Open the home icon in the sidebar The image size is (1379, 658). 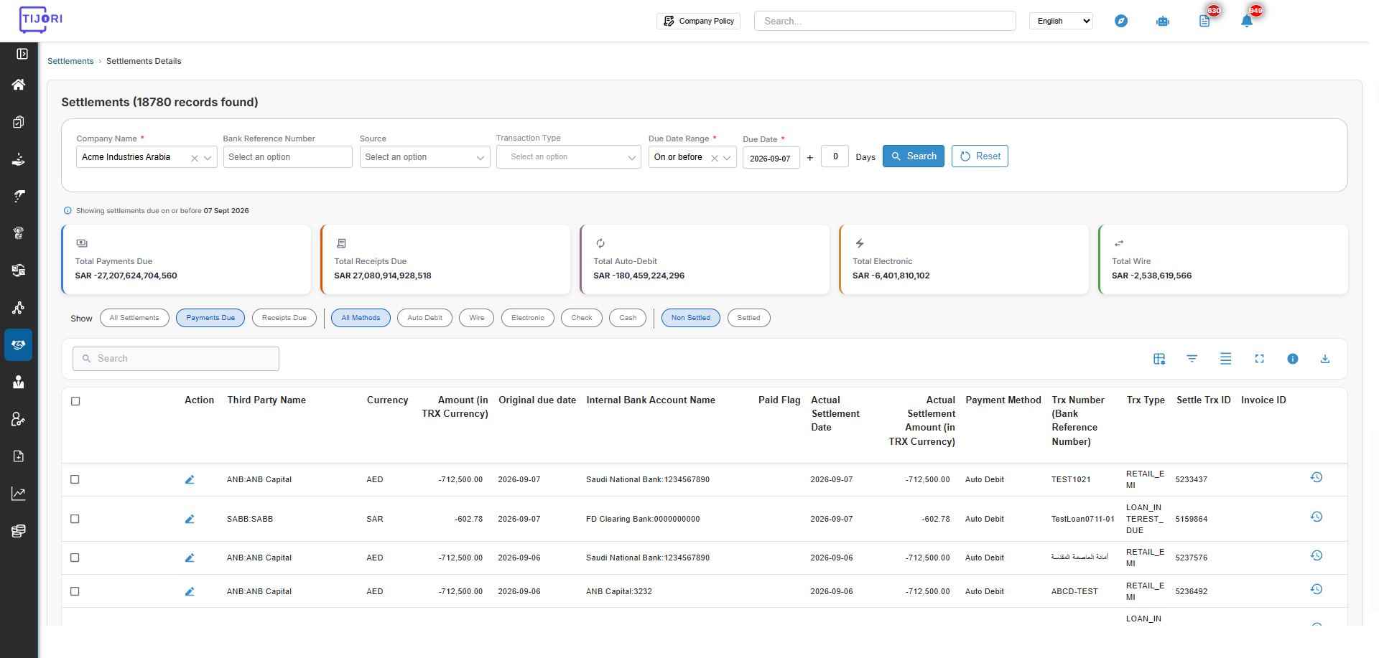(x=19, y=85)
